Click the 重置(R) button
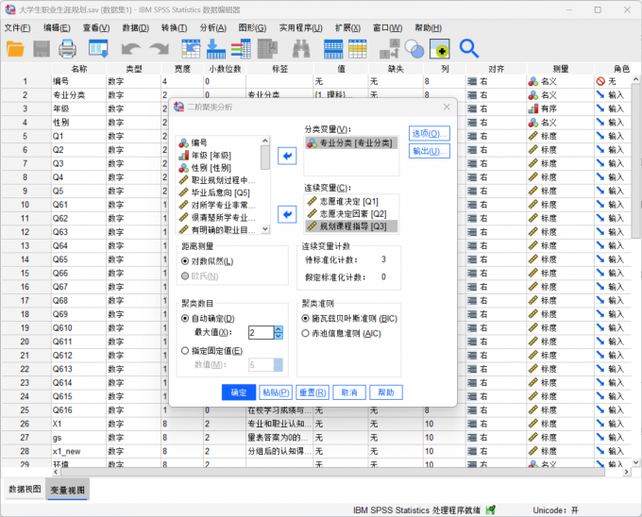The height and width of the screenshot is (517, 642). [313, 392]
